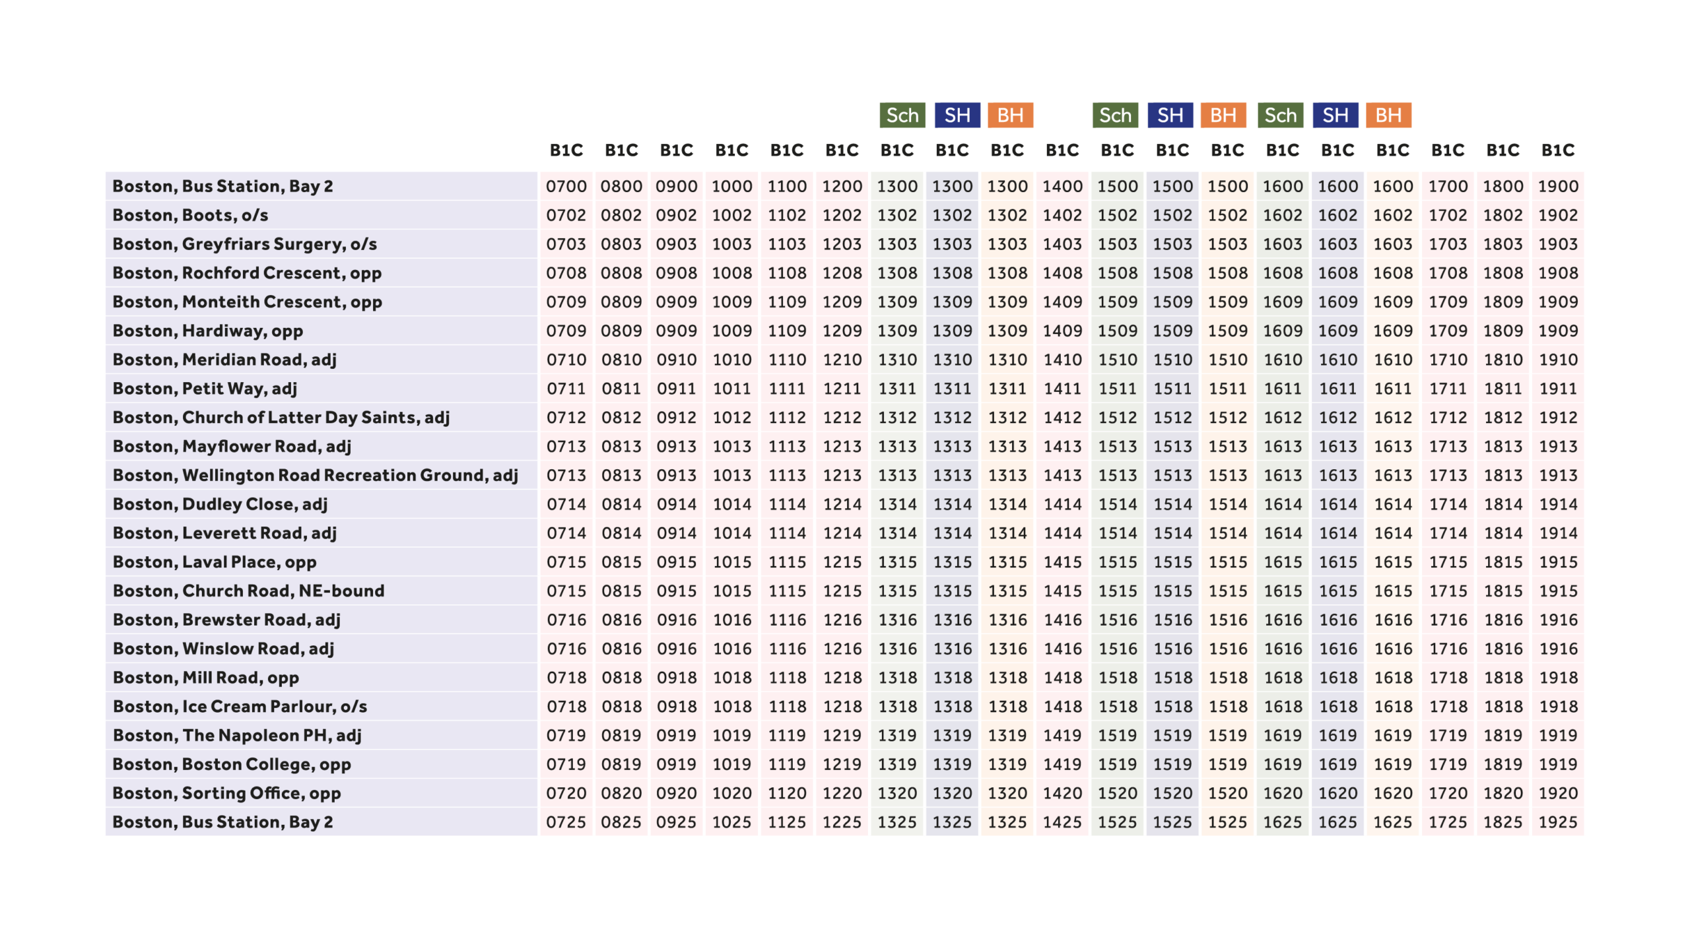Select the 1925 arrival time cell
This screenshot has height=939, width=1690.
click(x=1557, y=822)
